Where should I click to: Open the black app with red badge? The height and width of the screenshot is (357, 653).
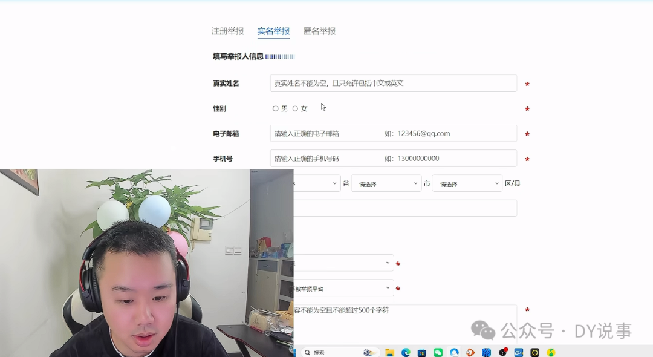coord(503,352)
